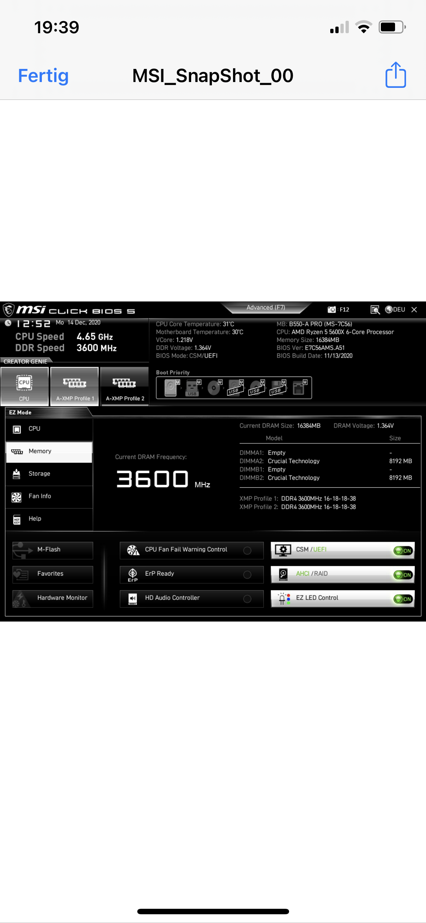Click the MB: B550-A PRO (MS-7C56) line

314,324
